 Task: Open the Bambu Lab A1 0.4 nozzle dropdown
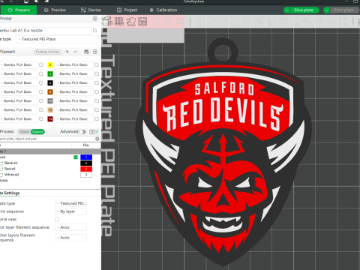tap(45, 30)
